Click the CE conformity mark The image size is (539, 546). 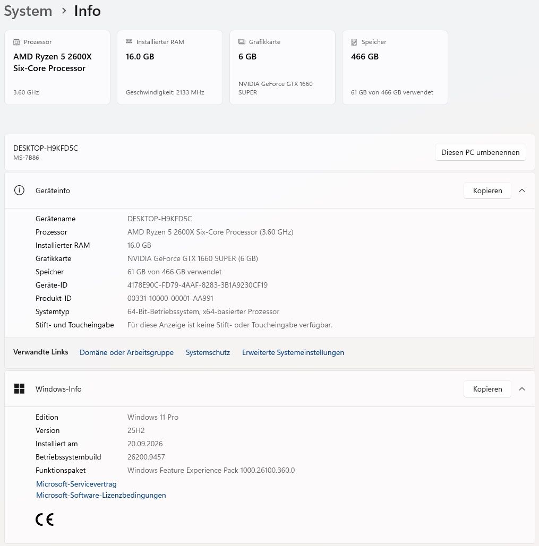[45, 519]
